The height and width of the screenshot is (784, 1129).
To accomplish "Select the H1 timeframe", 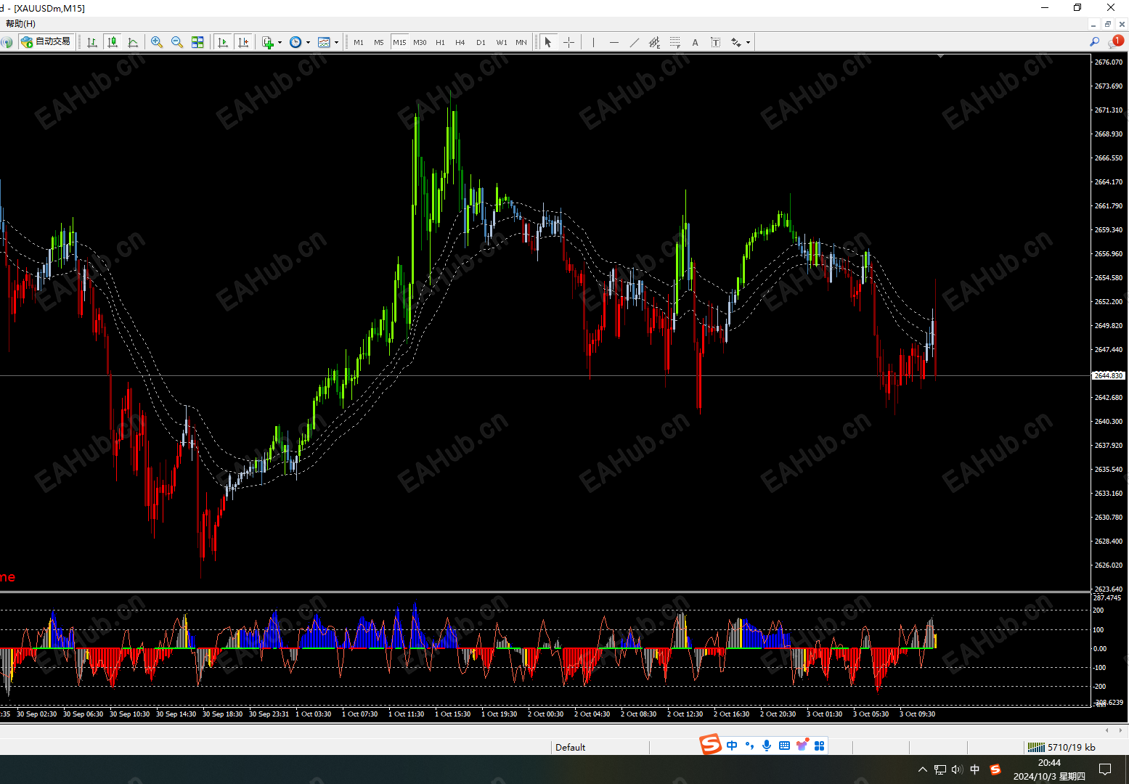I will tap(440, 43).
